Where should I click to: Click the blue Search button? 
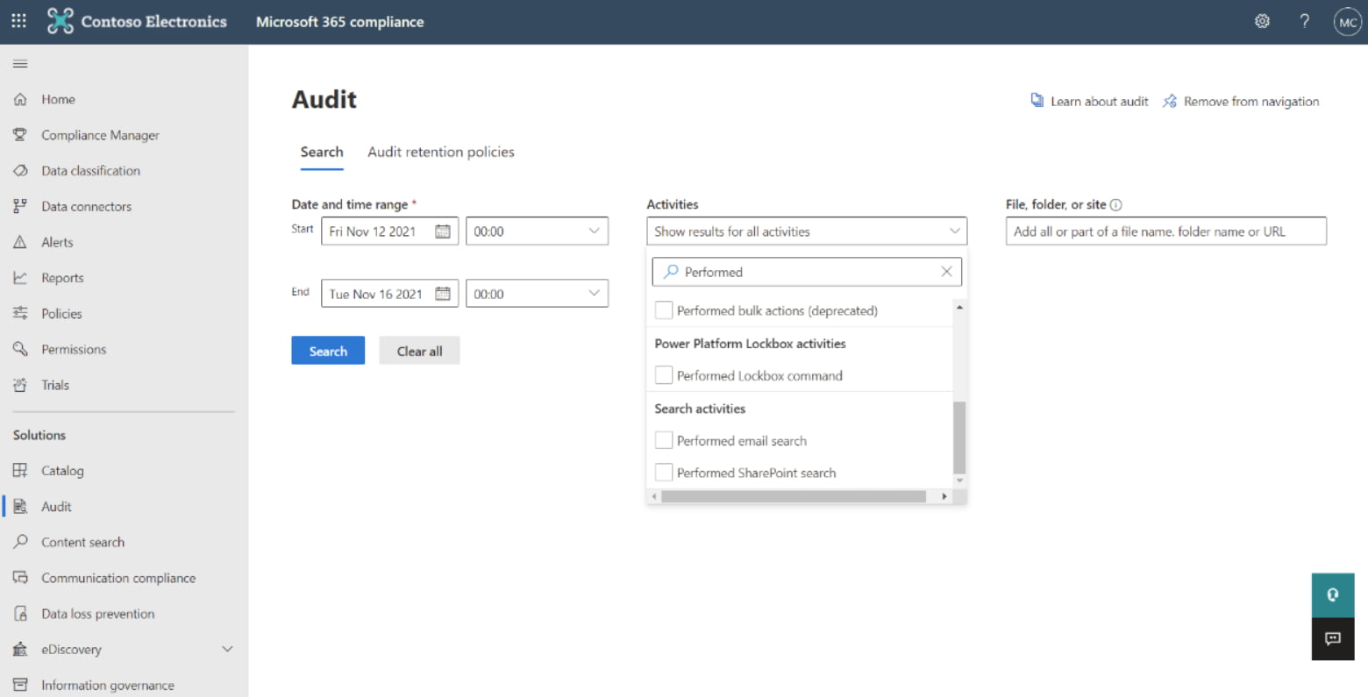[x=328, y=351]
